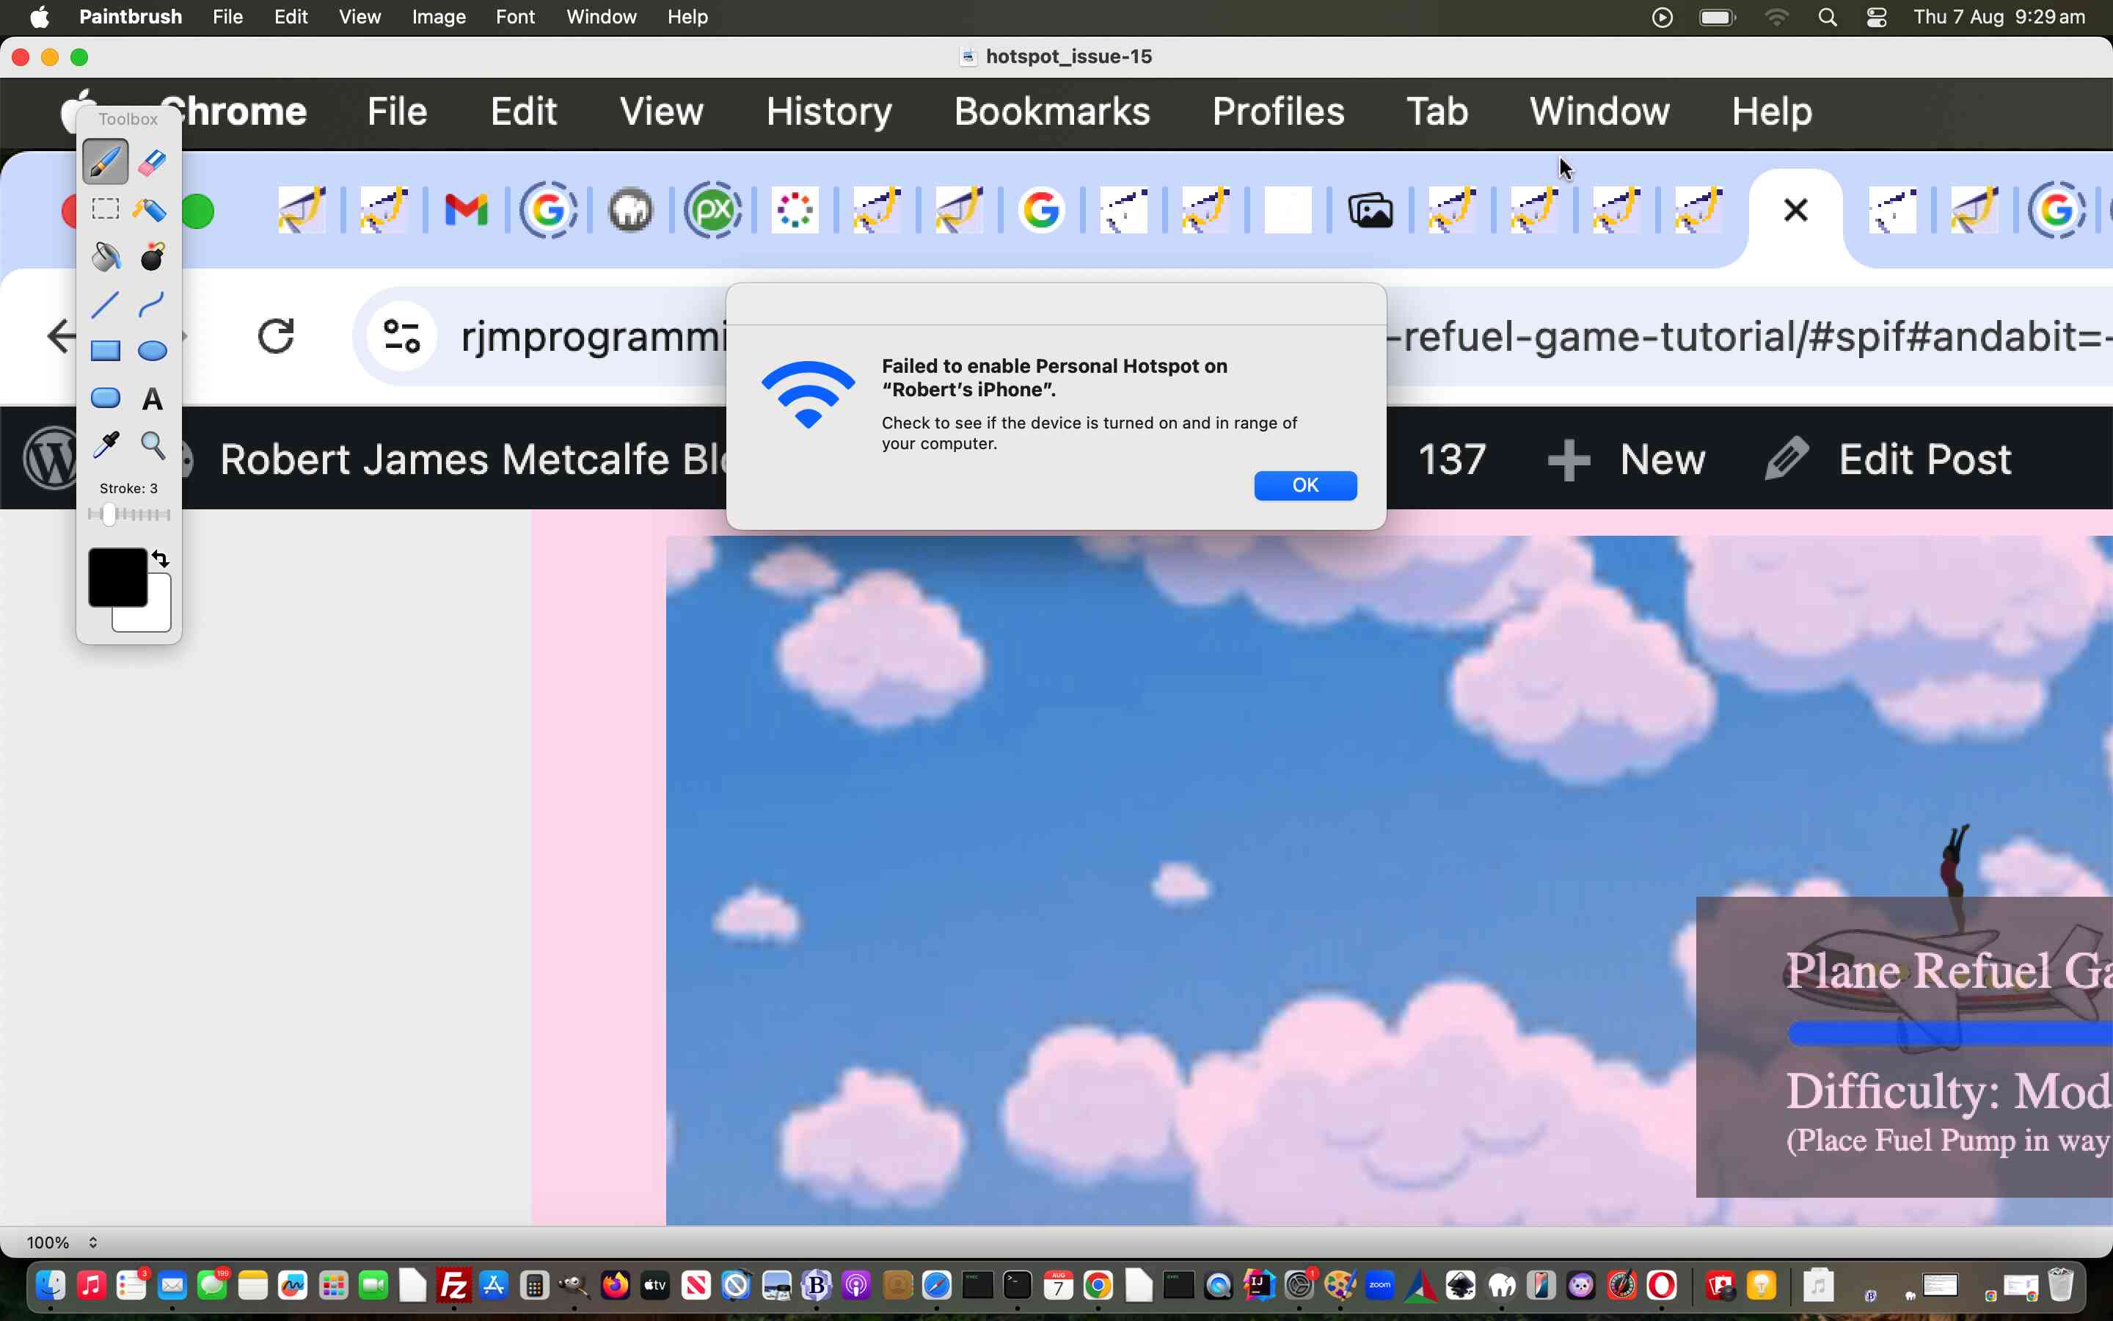This screenshot has height=1321, width=2113.
Task: Open Control Center in menu bar
Action: tap(1876, 17)
